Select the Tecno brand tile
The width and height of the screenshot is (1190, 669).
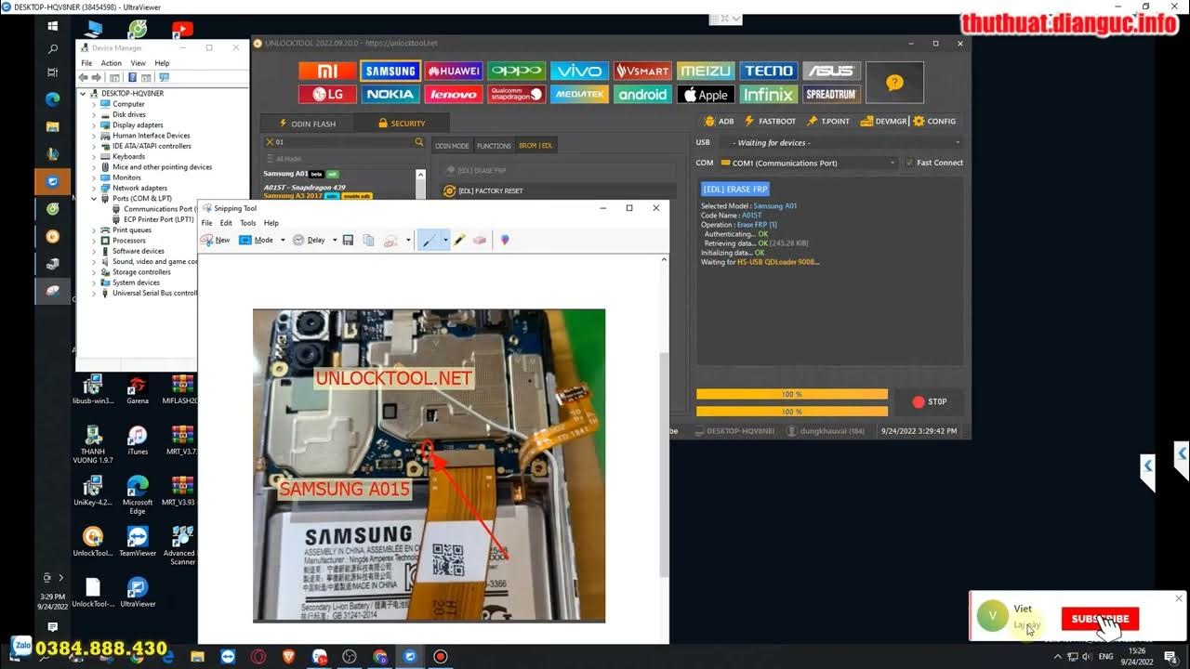769,71
